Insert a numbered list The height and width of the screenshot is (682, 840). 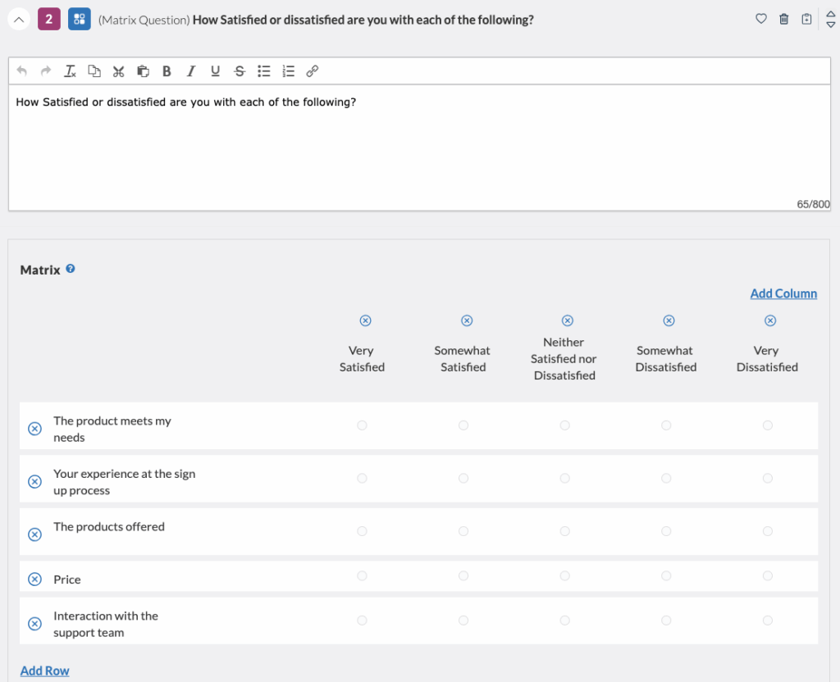point(288,71)
